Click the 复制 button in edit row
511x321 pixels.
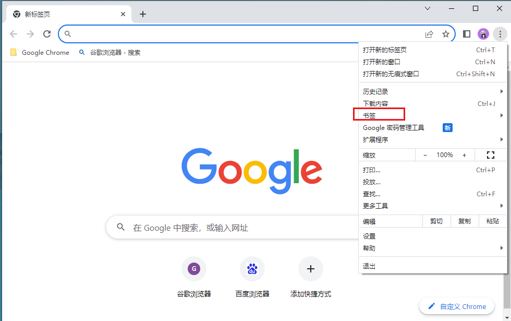pos(465,221)
